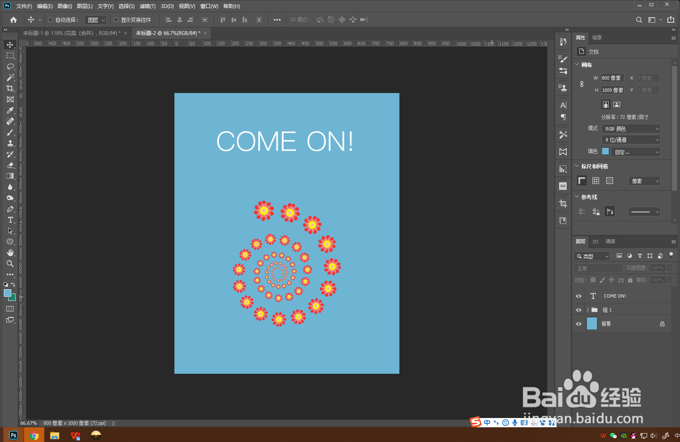Toggle grid display in 标尺和网格

coord(596,181)
